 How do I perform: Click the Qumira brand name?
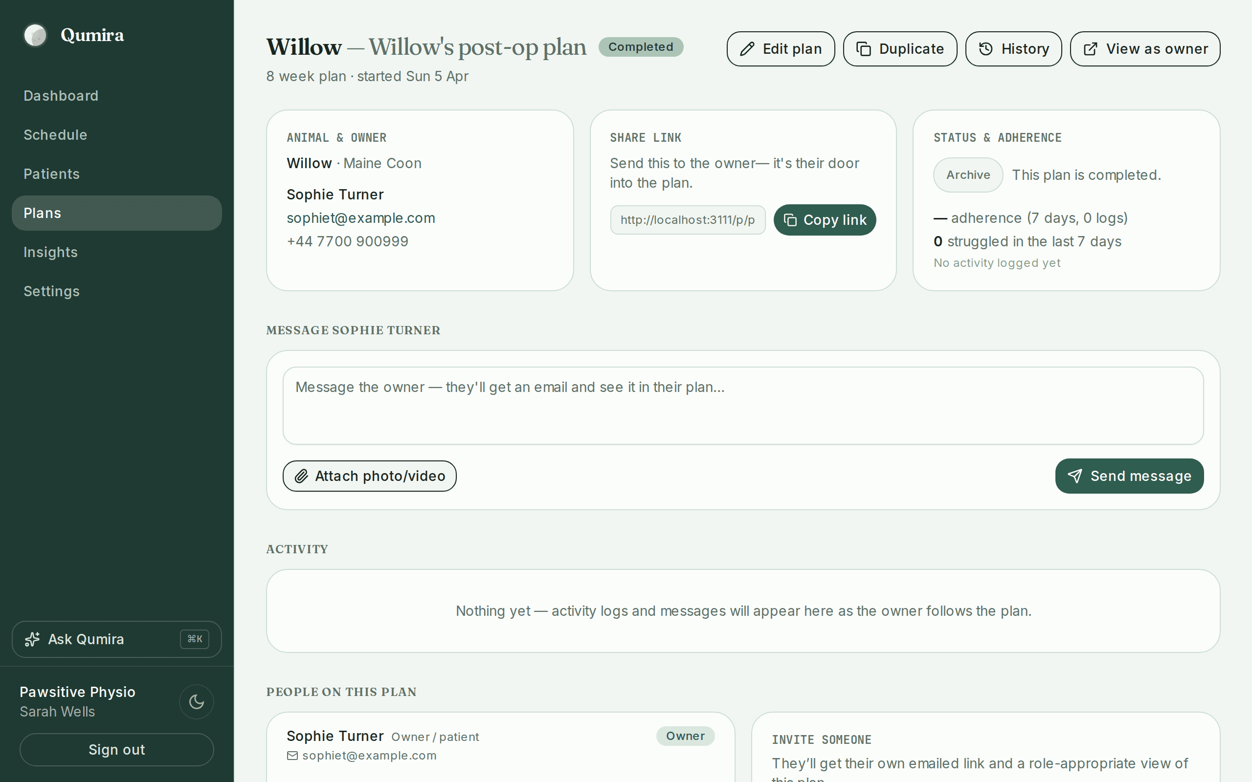click(92, 35)
